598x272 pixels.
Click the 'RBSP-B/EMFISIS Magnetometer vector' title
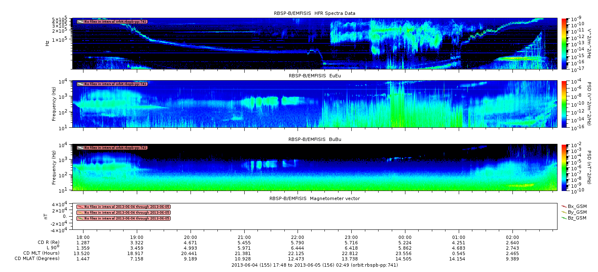tap(314, 198)
